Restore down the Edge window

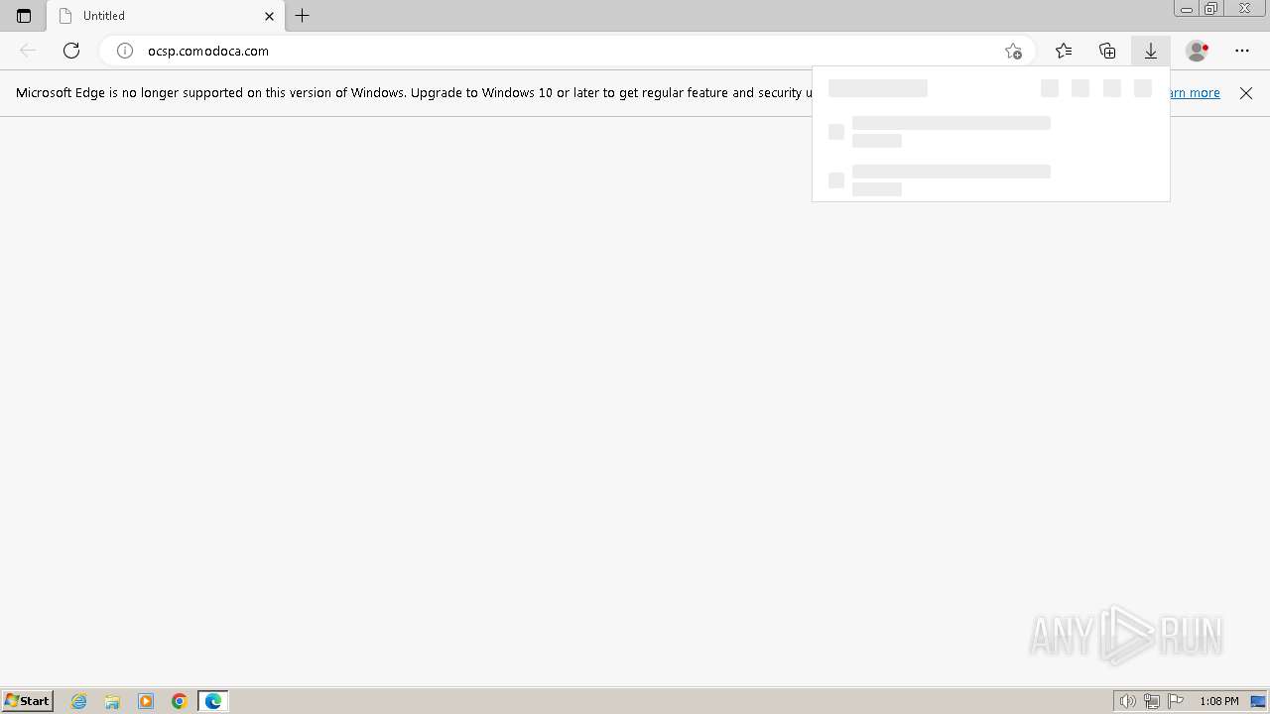[1210, 9]
